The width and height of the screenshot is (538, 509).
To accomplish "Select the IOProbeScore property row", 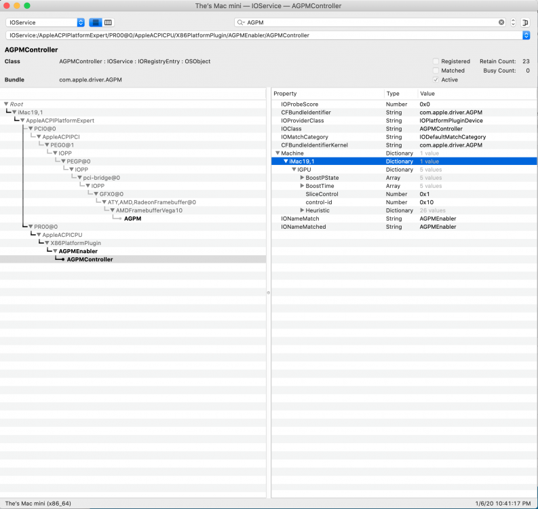I will click(404, 105).
